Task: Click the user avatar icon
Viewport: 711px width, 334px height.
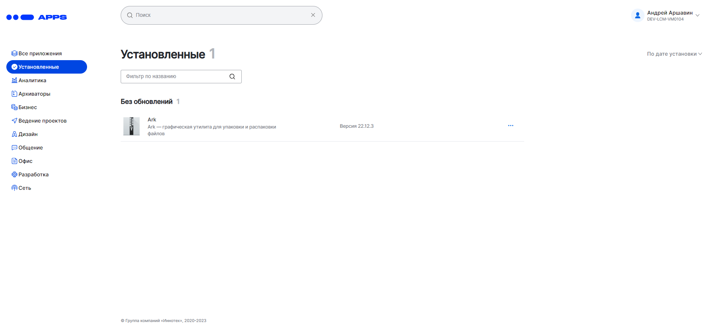Action: pos(637,16)
